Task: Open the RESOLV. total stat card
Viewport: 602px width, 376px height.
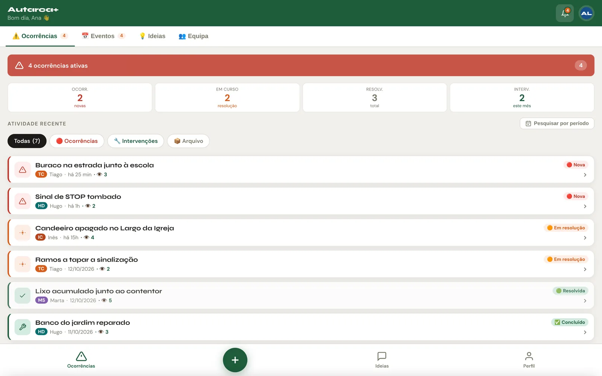Action: coord(375,97)
